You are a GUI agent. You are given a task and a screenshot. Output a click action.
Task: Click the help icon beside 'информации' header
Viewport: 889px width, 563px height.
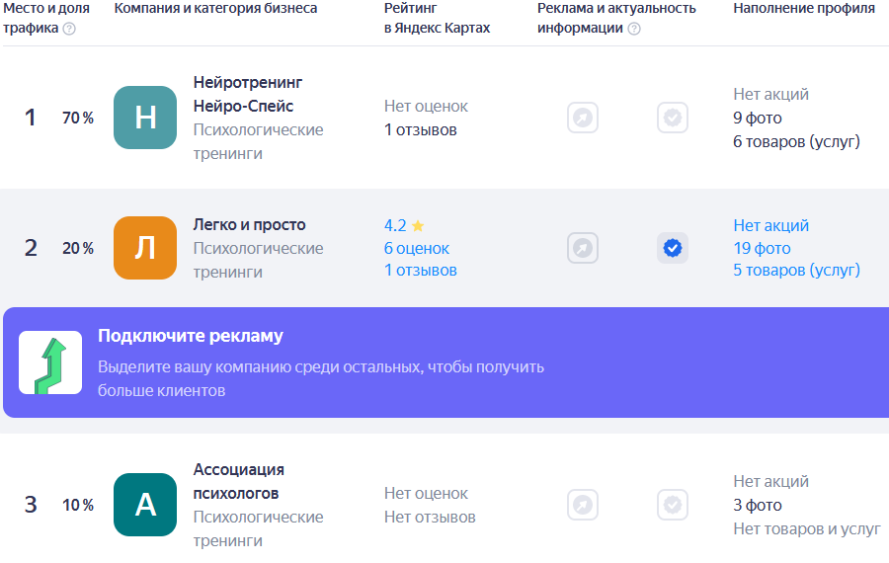(x=634, y=29)
